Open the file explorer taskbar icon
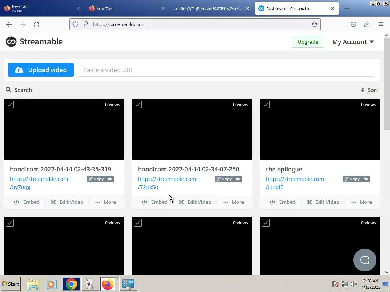 pos(33,284)
